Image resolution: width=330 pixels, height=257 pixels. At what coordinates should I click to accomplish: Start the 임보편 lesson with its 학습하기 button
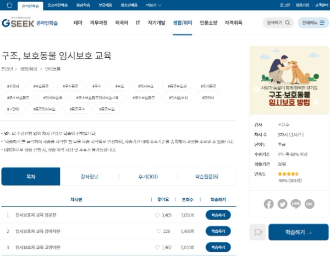click(x=218, y=215)
